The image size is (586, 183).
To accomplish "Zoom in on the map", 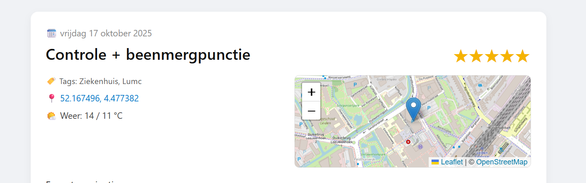I will (311, 92).
